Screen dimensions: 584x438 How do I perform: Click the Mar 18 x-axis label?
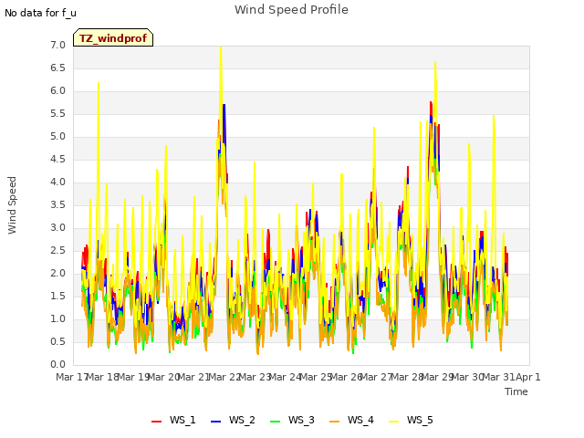tap(103, 377)
